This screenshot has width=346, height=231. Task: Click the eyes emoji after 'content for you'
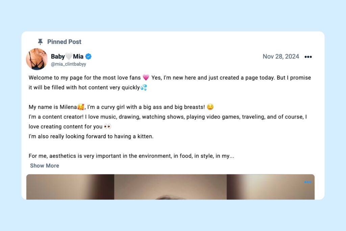click(107, 126)
